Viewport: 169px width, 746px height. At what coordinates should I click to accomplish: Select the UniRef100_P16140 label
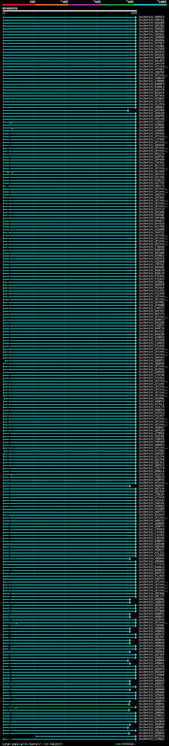[x=151, y=500]
